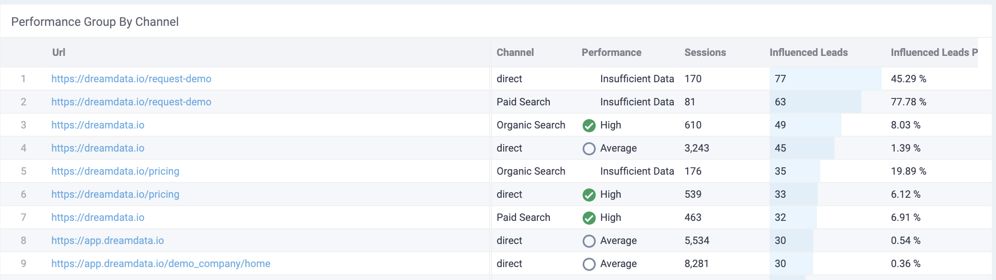This screenshot has height=280, width=996.
Task: Click the 32 influenced leads bar cell
Action: tap(793, 217)
